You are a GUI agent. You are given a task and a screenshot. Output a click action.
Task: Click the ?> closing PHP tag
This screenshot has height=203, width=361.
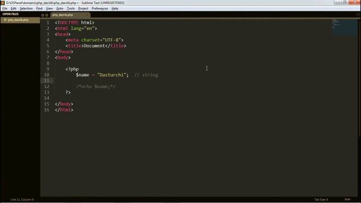68,92
